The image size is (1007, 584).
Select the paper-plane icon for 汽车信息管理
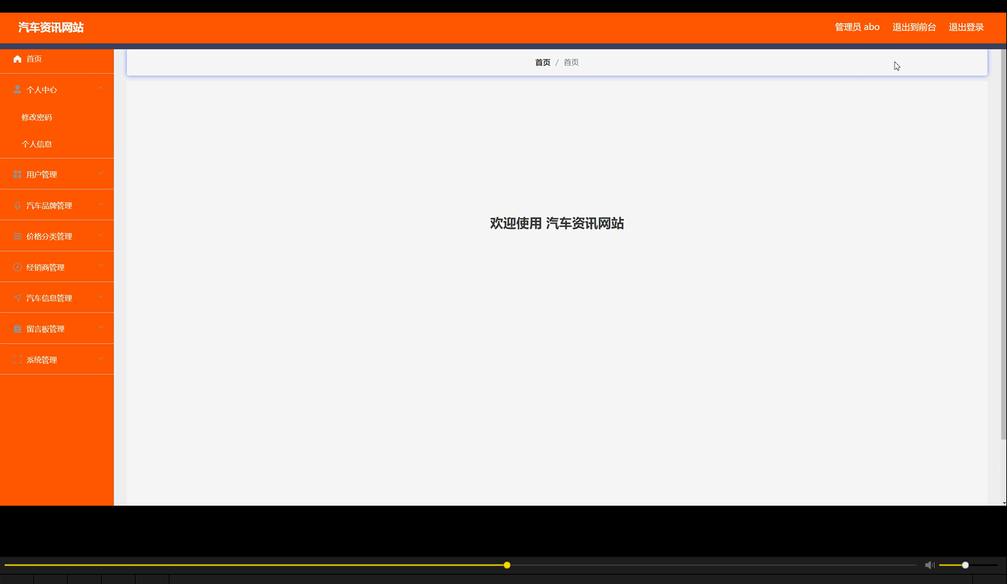click(x=17, y=297)
